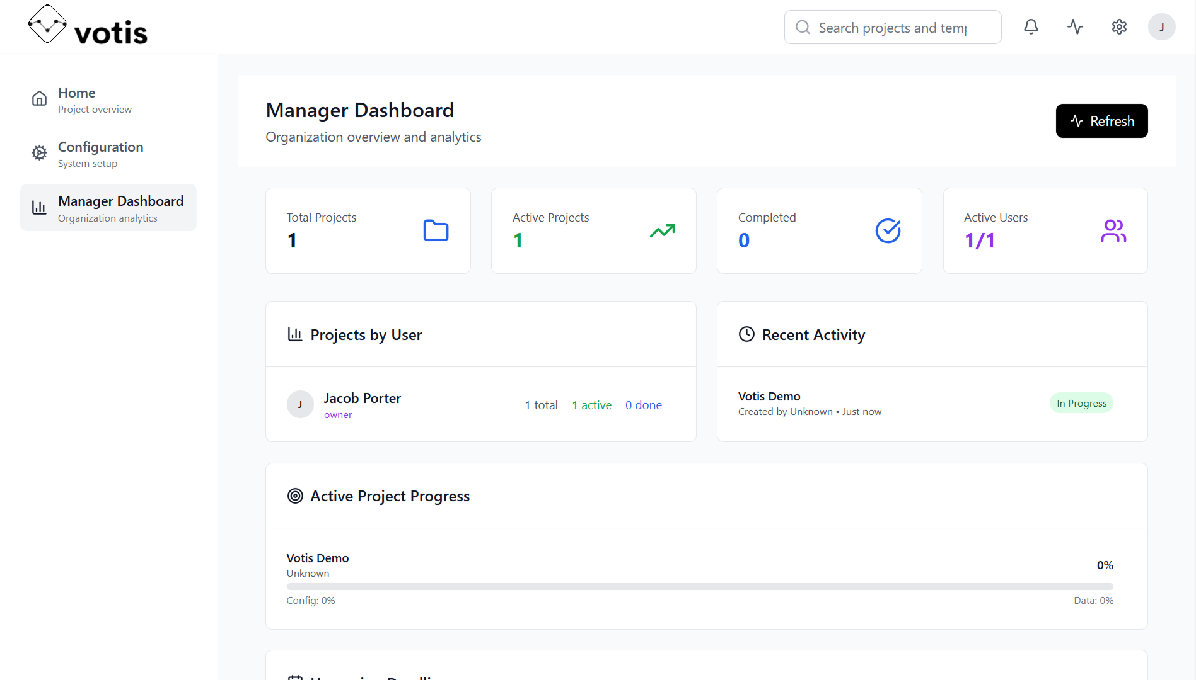Open the activity pulse icon in header

[x=1075, y=27]
